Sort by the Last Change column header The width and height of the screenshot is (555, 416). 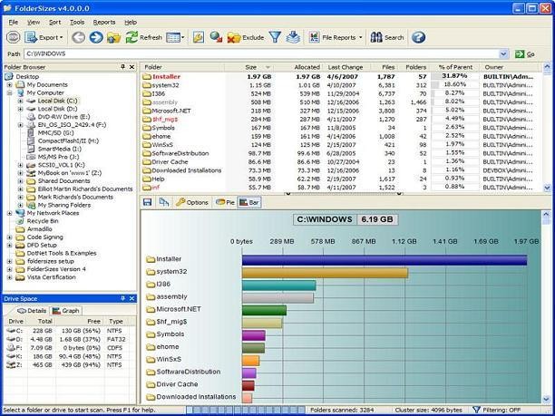(346, 67)
